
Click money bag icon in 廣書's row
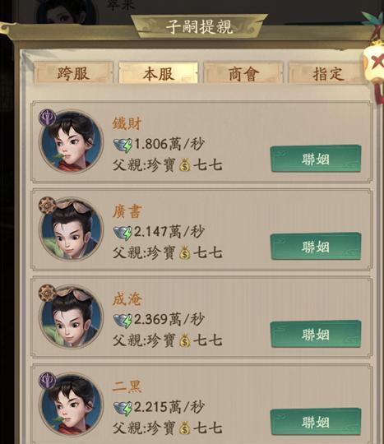[185, 252]
